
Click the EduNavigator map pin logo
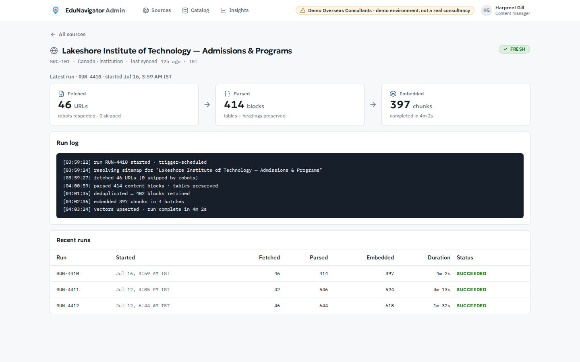click(56, 10)
